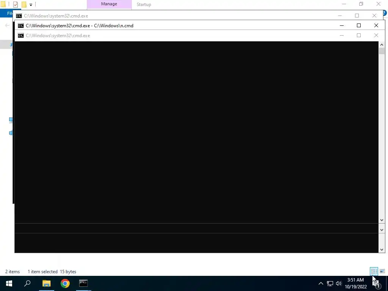The image size is (388, 291).
Task: Click the scroll up arrow in front cmd window
Action: point(382,45)
